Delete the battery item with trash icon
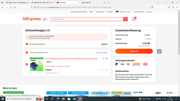 point(107,59)
